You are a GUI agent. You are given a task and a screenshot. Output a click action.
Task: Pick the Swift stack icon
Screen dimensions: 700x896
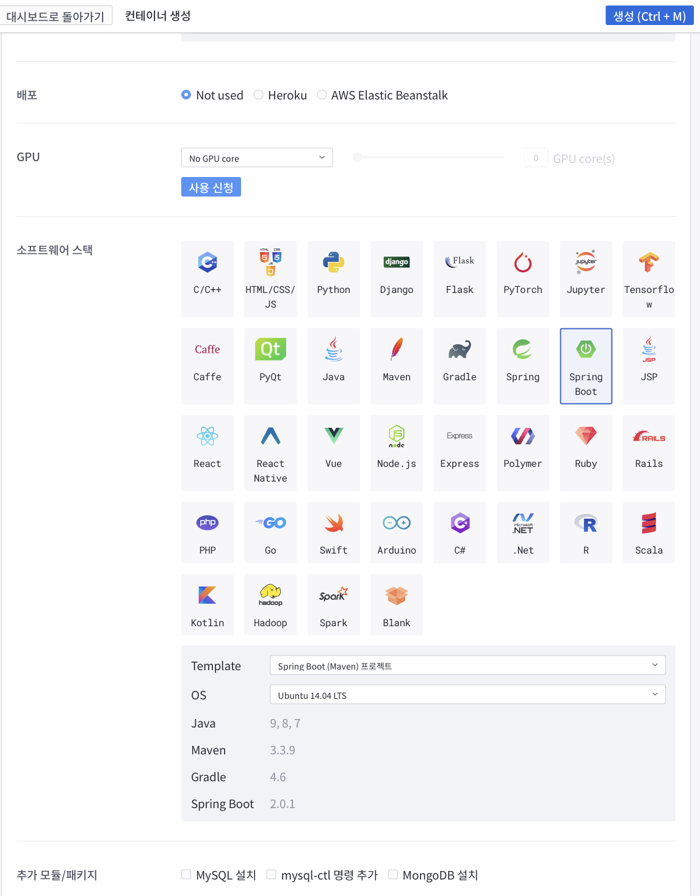pyautogui.click(x=334, y=523)
